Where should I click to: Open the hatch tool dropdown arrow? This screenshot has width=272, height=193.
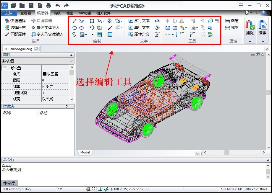[86, 35]
